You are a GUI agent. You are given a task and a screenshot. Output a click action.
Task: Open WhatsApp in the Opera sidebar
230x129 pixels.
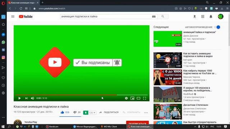[x=3, y=42]
